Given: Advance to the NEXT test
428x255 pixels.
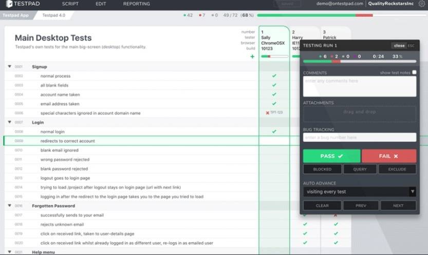Looking at the screenshot, I should click(398, 205).
